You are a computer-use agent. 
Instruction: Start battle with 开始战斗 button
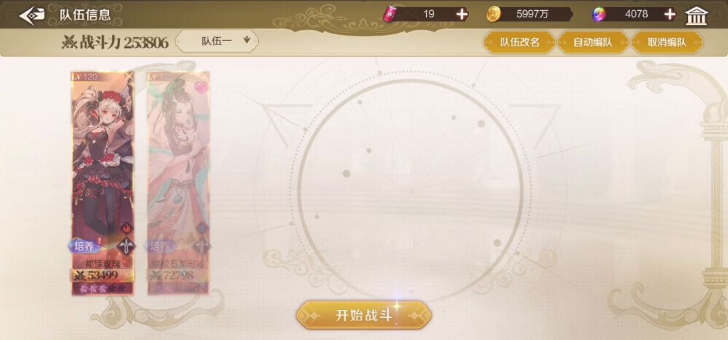pos(364,315)
